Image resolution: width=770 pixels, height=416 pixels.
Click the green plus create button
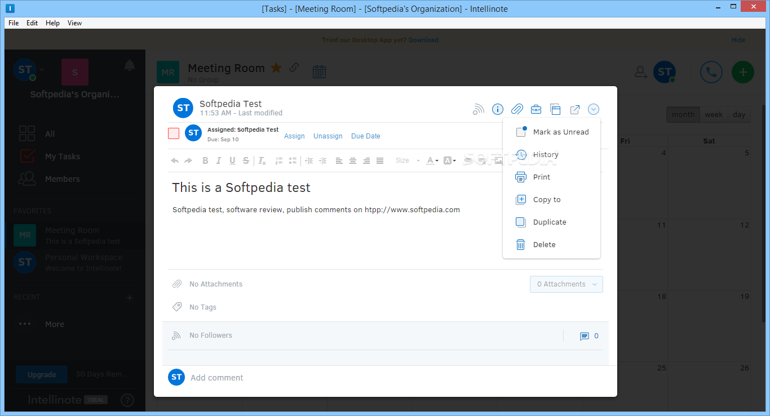(x=743, y=72)
